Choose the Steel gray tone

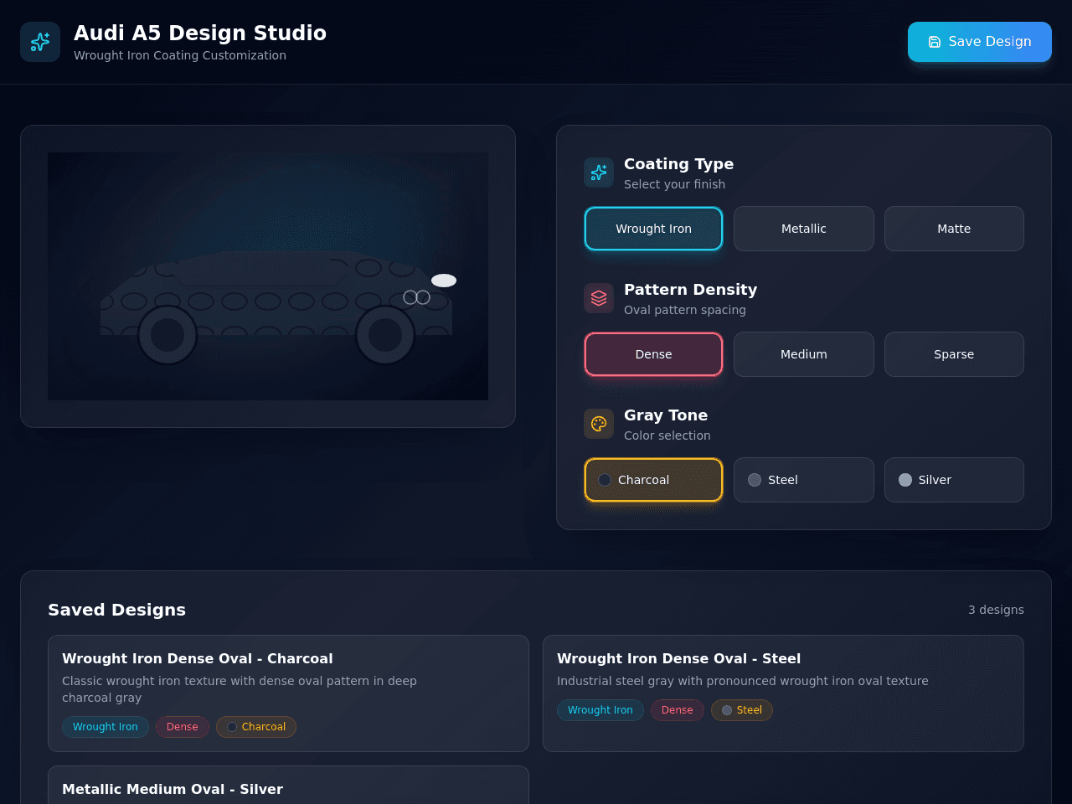click(804, 480)
